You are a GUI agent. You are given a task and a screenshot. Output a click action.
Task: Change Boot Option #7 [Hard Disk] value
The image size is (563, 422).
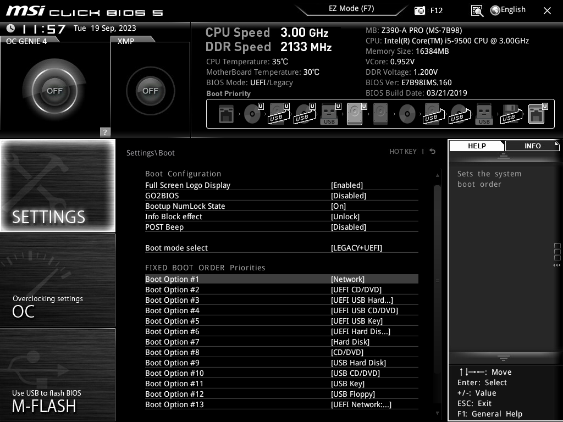click(x=350, y=342)
